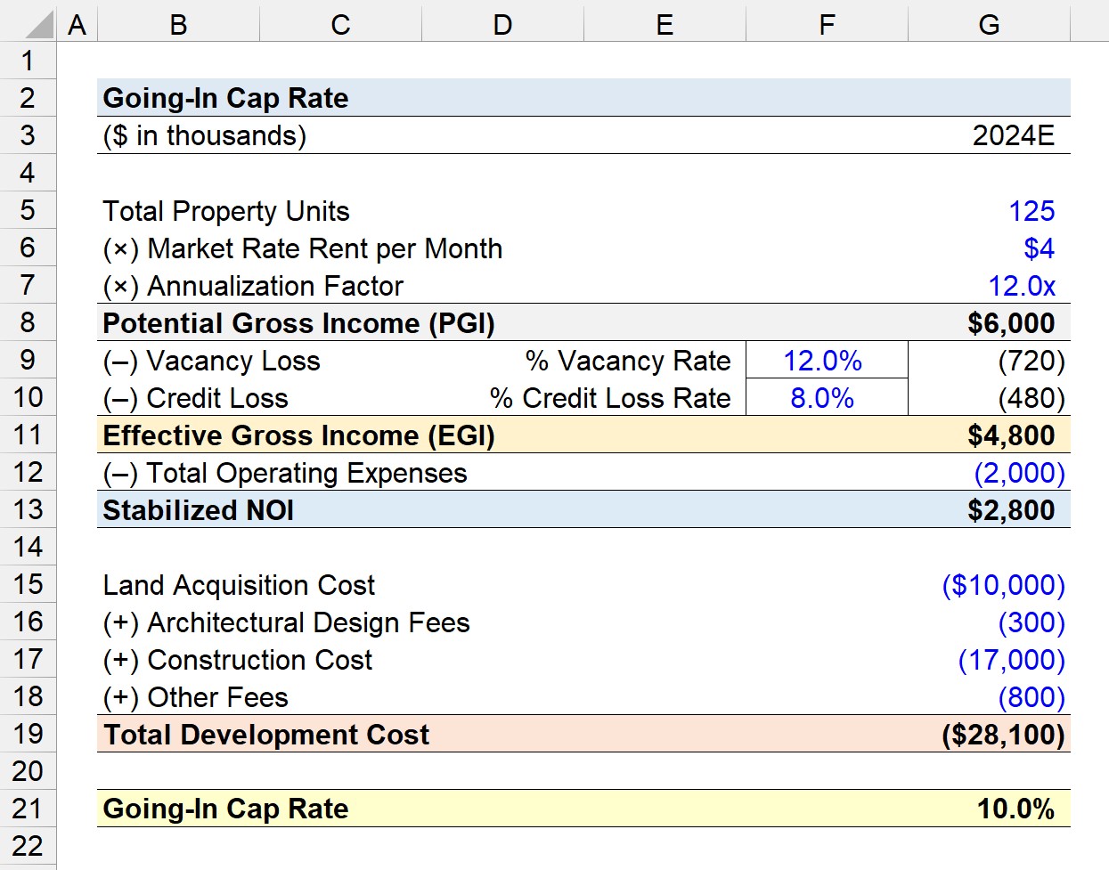Click the '12.0x' factor value
Screen dimensions: 1109x870
1022,286
